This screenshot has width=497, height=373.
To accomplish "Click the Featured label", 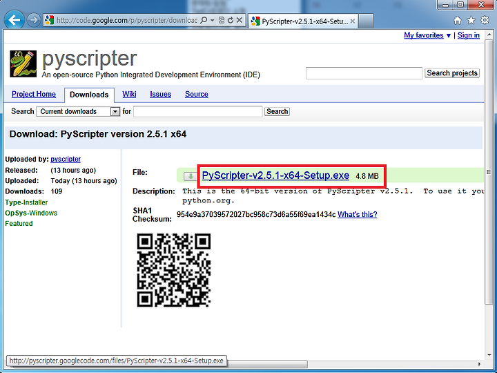I will 19,224.
